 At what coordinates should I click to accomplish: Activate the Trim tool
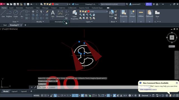[x=41, y=11]
